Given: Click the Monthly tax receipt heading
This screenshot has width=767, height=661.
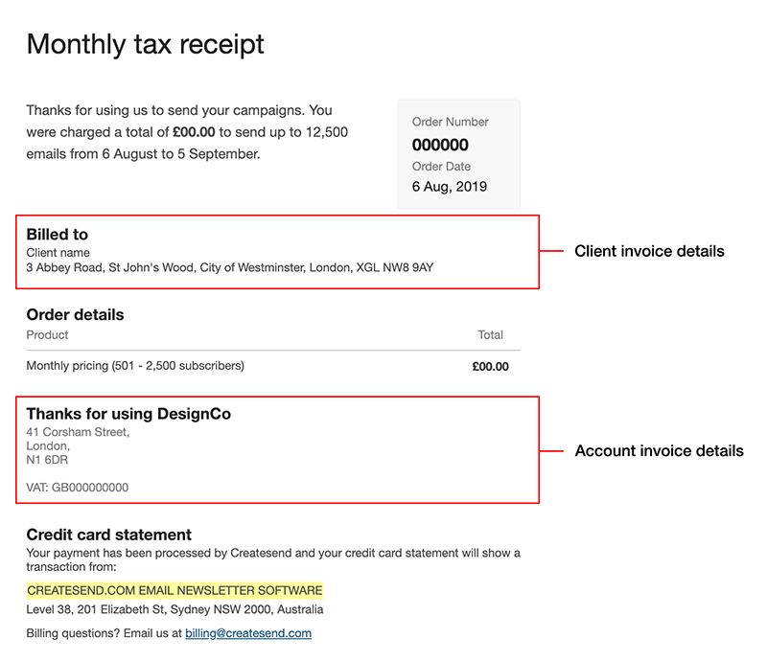Looking at the screenshot, I should coord(145,44).
